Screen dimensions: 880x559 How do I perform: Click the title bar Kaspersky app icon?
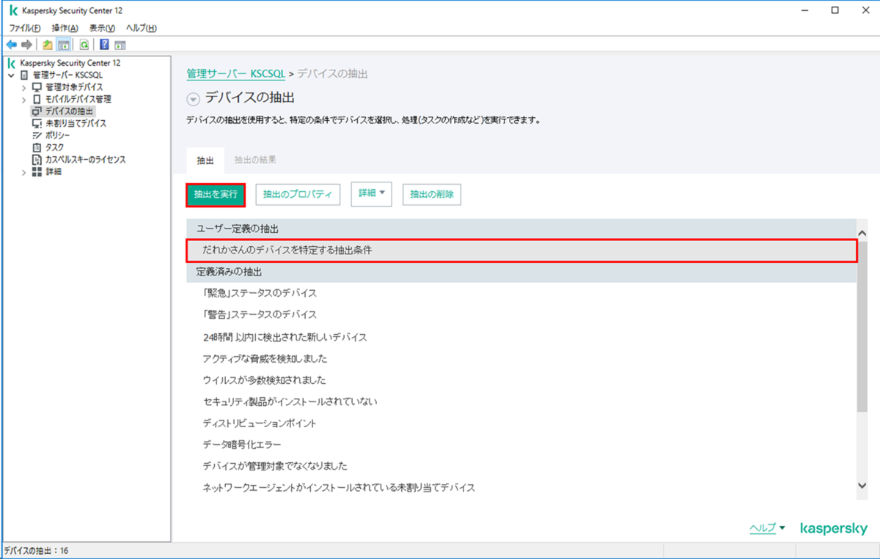click(13, 11)
